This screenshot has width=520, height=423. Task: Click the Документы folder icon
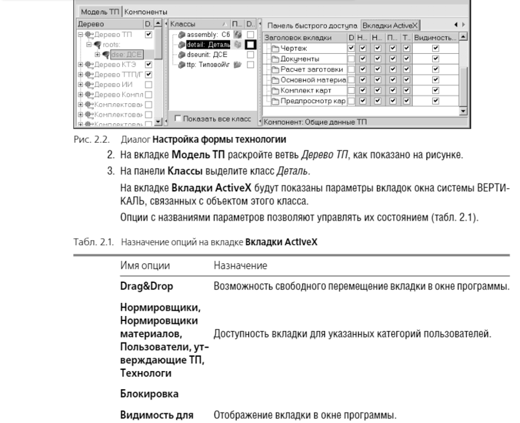(275, 59)
